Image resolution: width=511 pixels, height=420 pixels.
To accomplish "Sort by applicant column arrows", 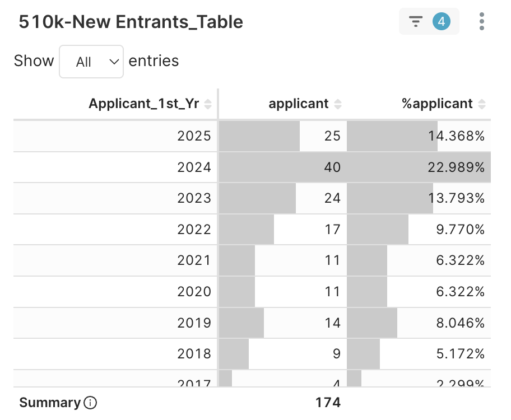I will coord(337,104).
